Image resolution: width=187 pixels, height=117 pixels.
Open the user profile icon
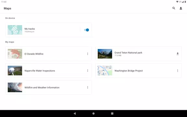[181, 8]
